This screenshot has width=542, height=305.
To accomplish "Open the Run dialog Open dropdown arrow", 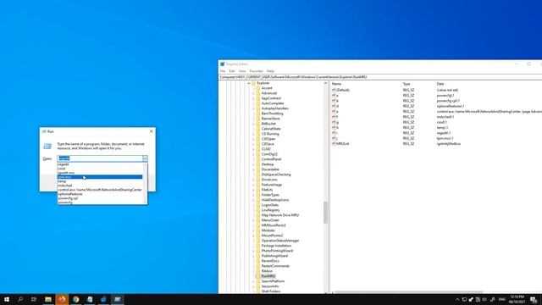I will [x=145, y=158].
